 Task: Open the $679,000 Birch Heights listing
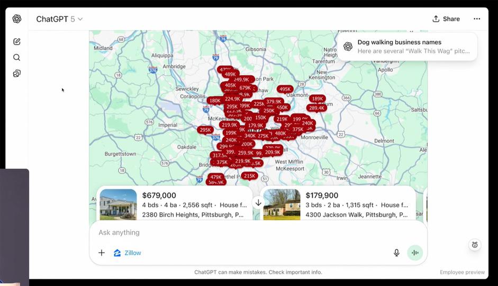coord(194,204)
